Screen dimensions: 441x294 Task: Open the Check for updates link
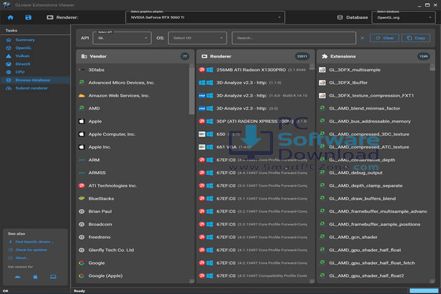[31, 250]
